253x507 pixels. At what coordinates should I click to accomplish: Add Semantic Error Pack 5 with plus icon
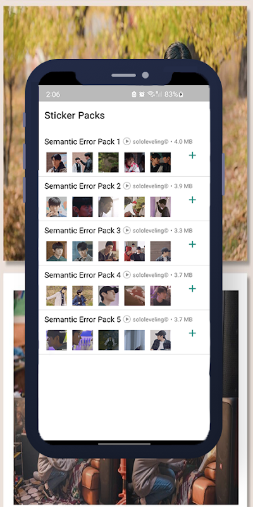[x=192, y=333]
